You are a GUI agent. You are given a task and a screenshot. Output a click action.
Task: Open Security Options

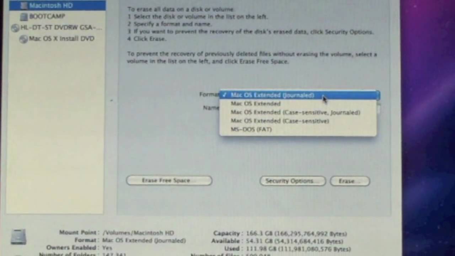pyautogui.click(x=293, y=181)
